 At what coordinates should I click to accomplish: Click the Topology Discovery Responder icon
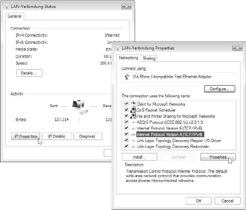[133, 147]
